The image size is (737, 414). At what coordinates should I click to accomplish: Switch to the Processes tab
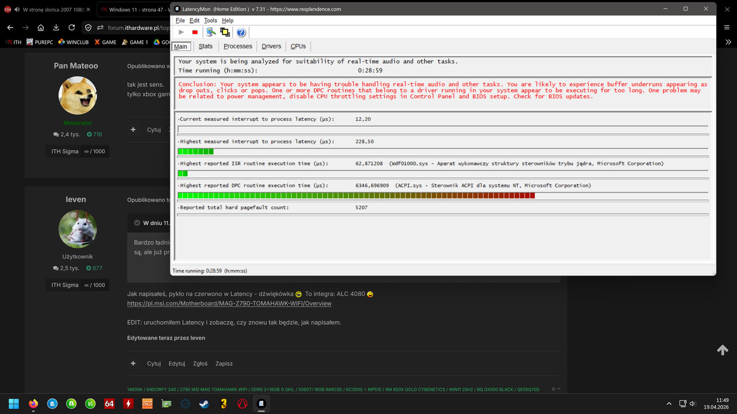click(238, 47)
